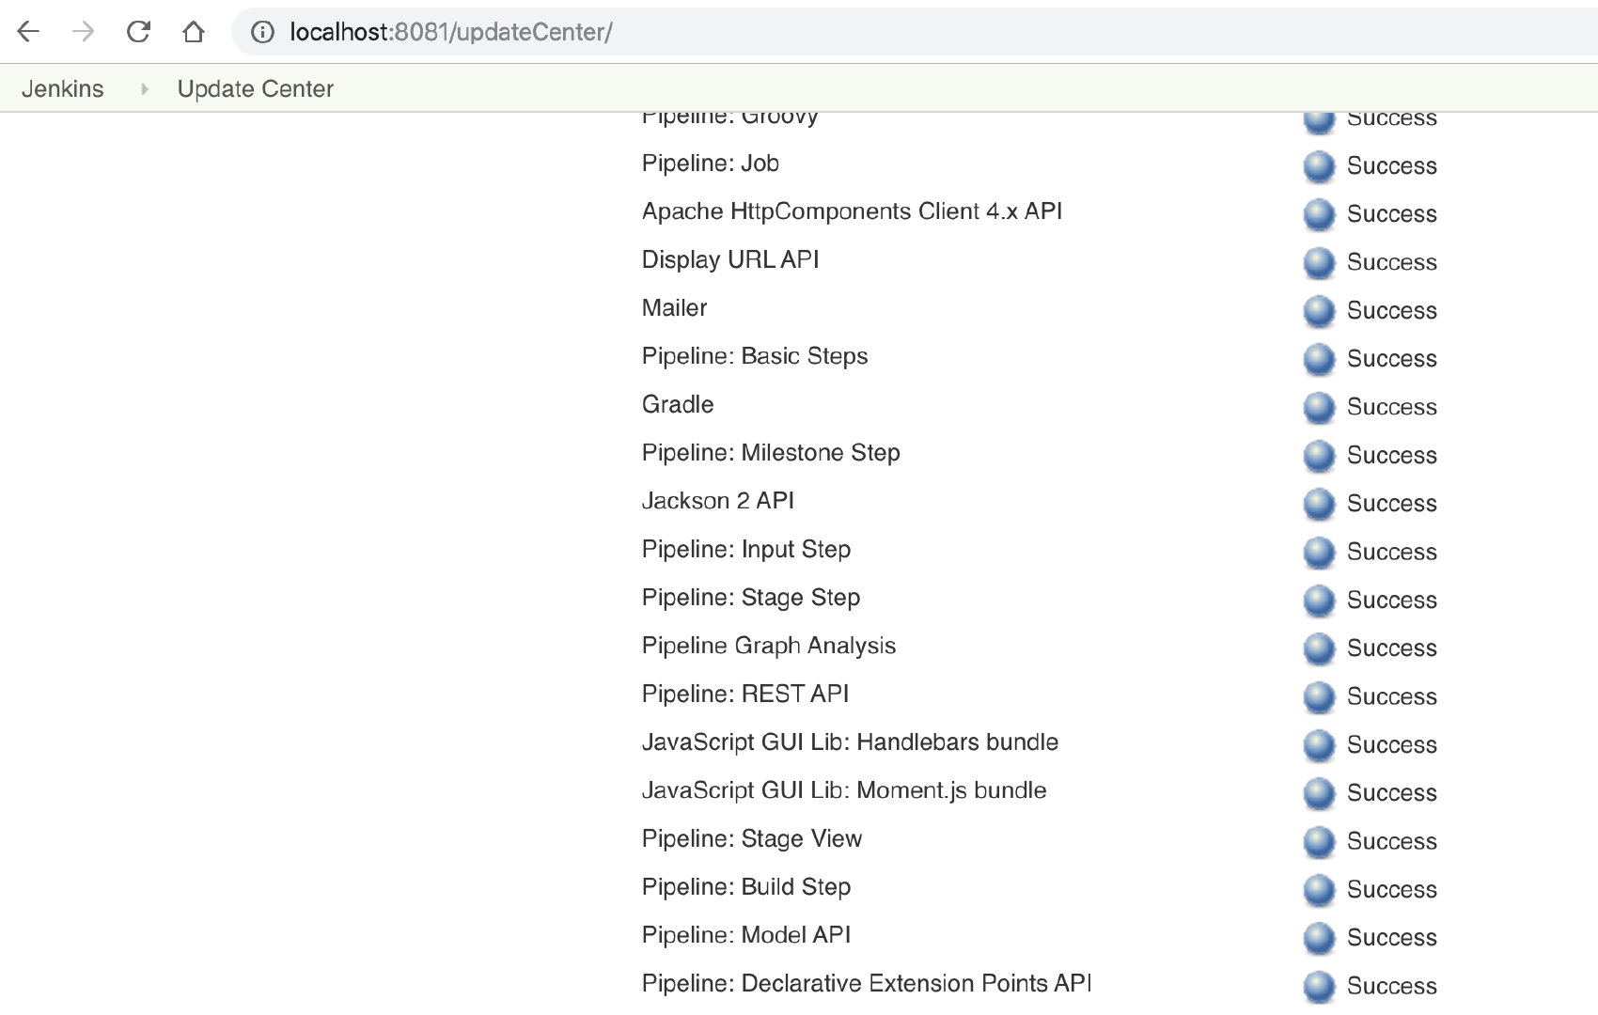Click the Success label next to Pipeline: Model API

click(x=1391, y=937)
